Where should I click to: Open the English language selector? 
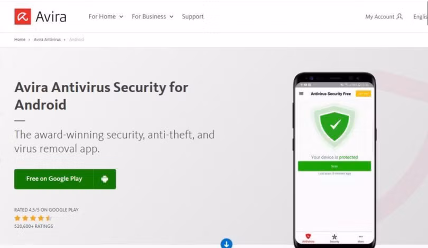coord(421,17)
